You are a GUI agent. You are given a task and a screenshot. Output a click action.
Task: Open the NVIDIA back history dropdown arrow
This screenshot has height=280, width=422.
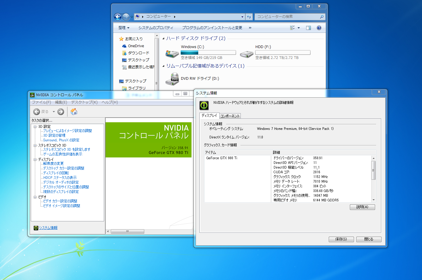click(54, 112)
